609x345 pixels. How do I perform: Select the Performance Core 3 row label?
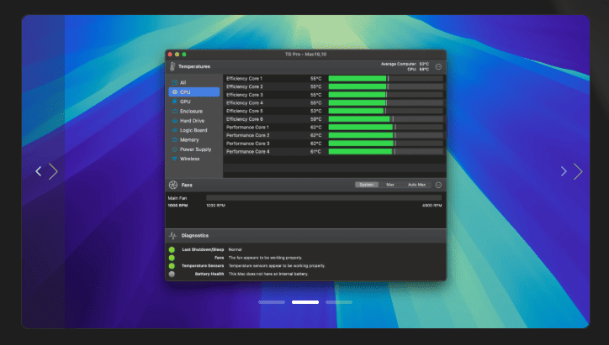(248, 144)
